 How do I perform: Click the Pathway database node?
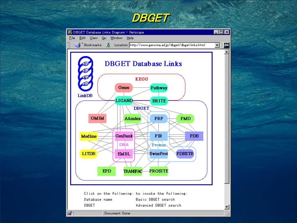click(159, 88)
